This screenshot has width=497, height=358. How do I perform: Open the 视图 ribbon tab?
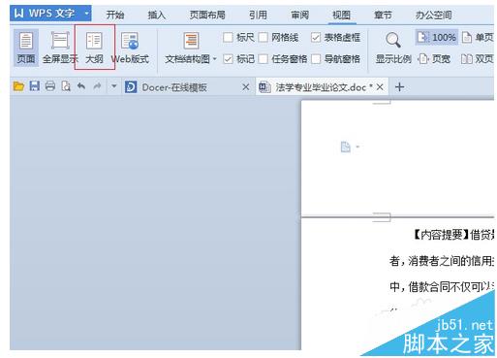[341, 15]
